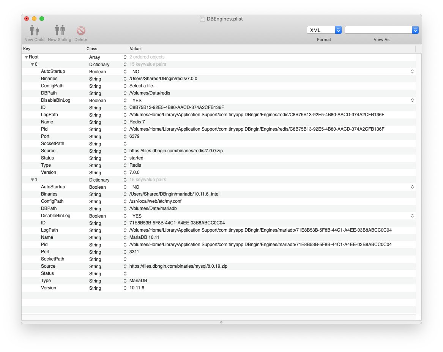Select the Pid key in Redis entry

click(x=44, y=129)
